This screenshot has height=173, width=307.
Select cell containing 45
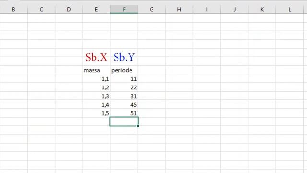(124, 105)
